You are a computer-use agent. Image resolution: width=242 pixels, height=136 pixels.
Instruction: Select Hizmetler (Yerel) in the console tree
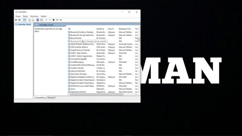(24, 25)
